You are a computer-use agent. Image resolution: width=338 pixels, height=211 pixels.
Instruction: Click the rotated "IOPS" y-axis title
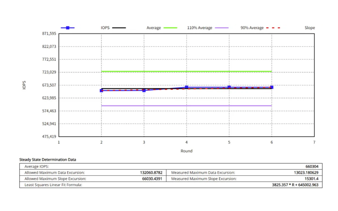click(x=24, y=85)
